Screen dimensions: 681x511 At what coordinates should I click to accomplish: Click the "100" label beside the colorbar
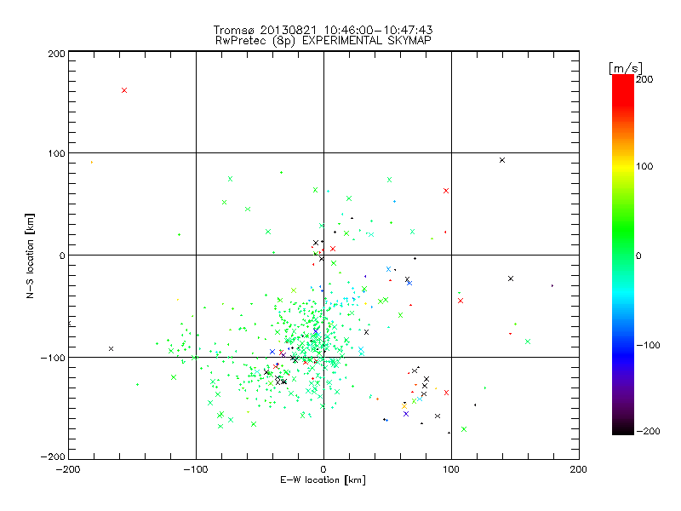click(x=644, y=166)
